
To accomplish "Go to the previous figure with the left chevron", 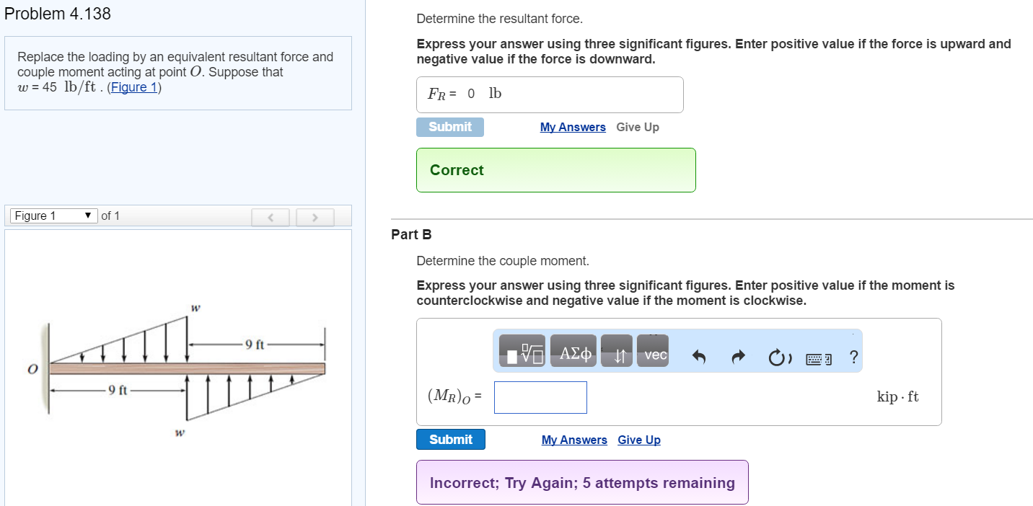I will 270,217.
